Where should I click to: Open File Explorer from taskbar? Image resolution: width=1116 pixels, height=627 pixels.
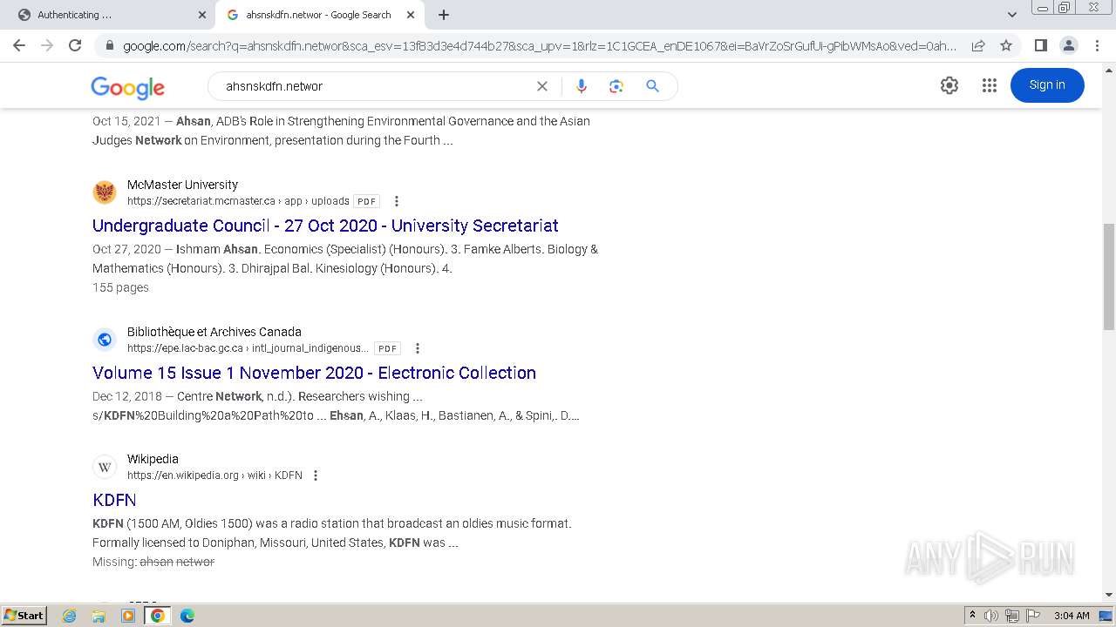click(99, 616)
